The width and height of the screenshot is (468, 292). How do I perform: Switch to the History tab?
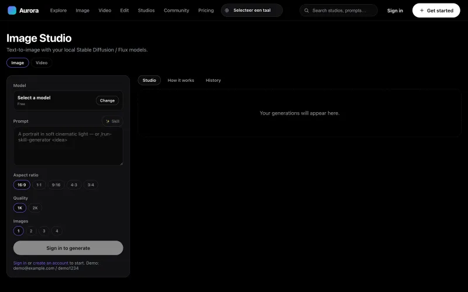point(213,81)
